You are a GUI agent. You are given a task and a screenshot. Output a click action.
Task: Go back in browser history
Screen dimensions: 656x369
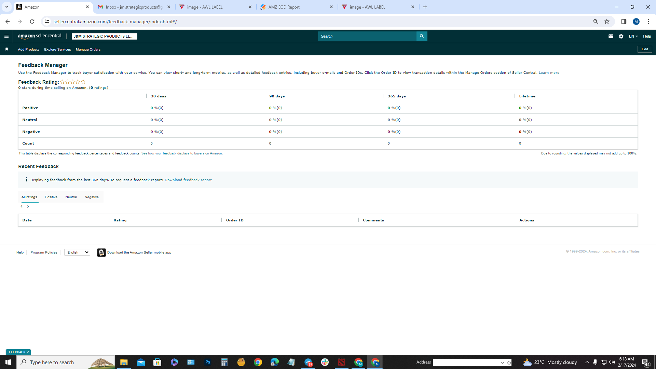[x=8, y=22]
